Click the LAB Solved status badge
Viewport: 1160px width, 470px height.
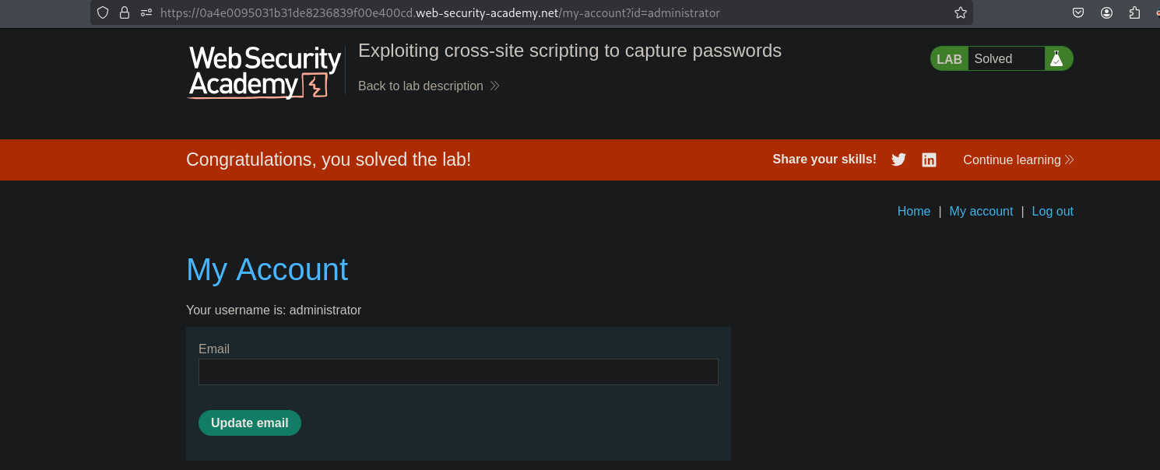point(989,58)
